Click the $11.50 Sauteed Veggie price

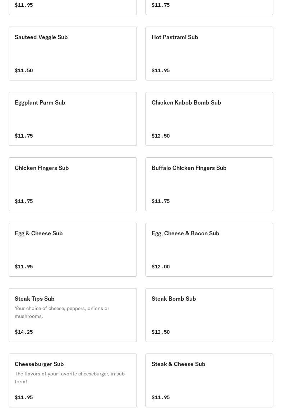tap(24, 70)
